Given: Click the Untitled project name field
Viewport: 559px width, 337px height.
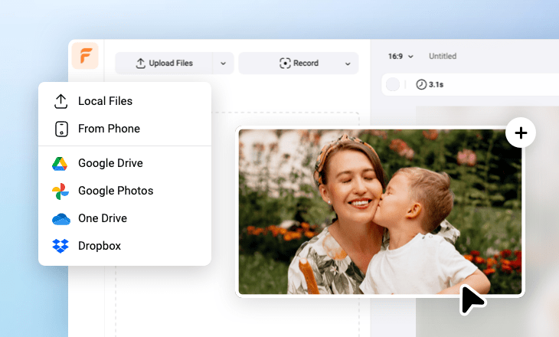Looking at the screenshot, I should pos(443,56).
